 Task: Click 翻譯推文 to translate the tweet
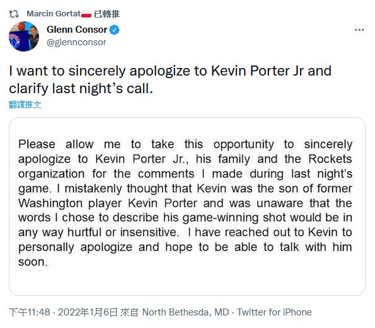pyautogui.click(x=25, y=105)
